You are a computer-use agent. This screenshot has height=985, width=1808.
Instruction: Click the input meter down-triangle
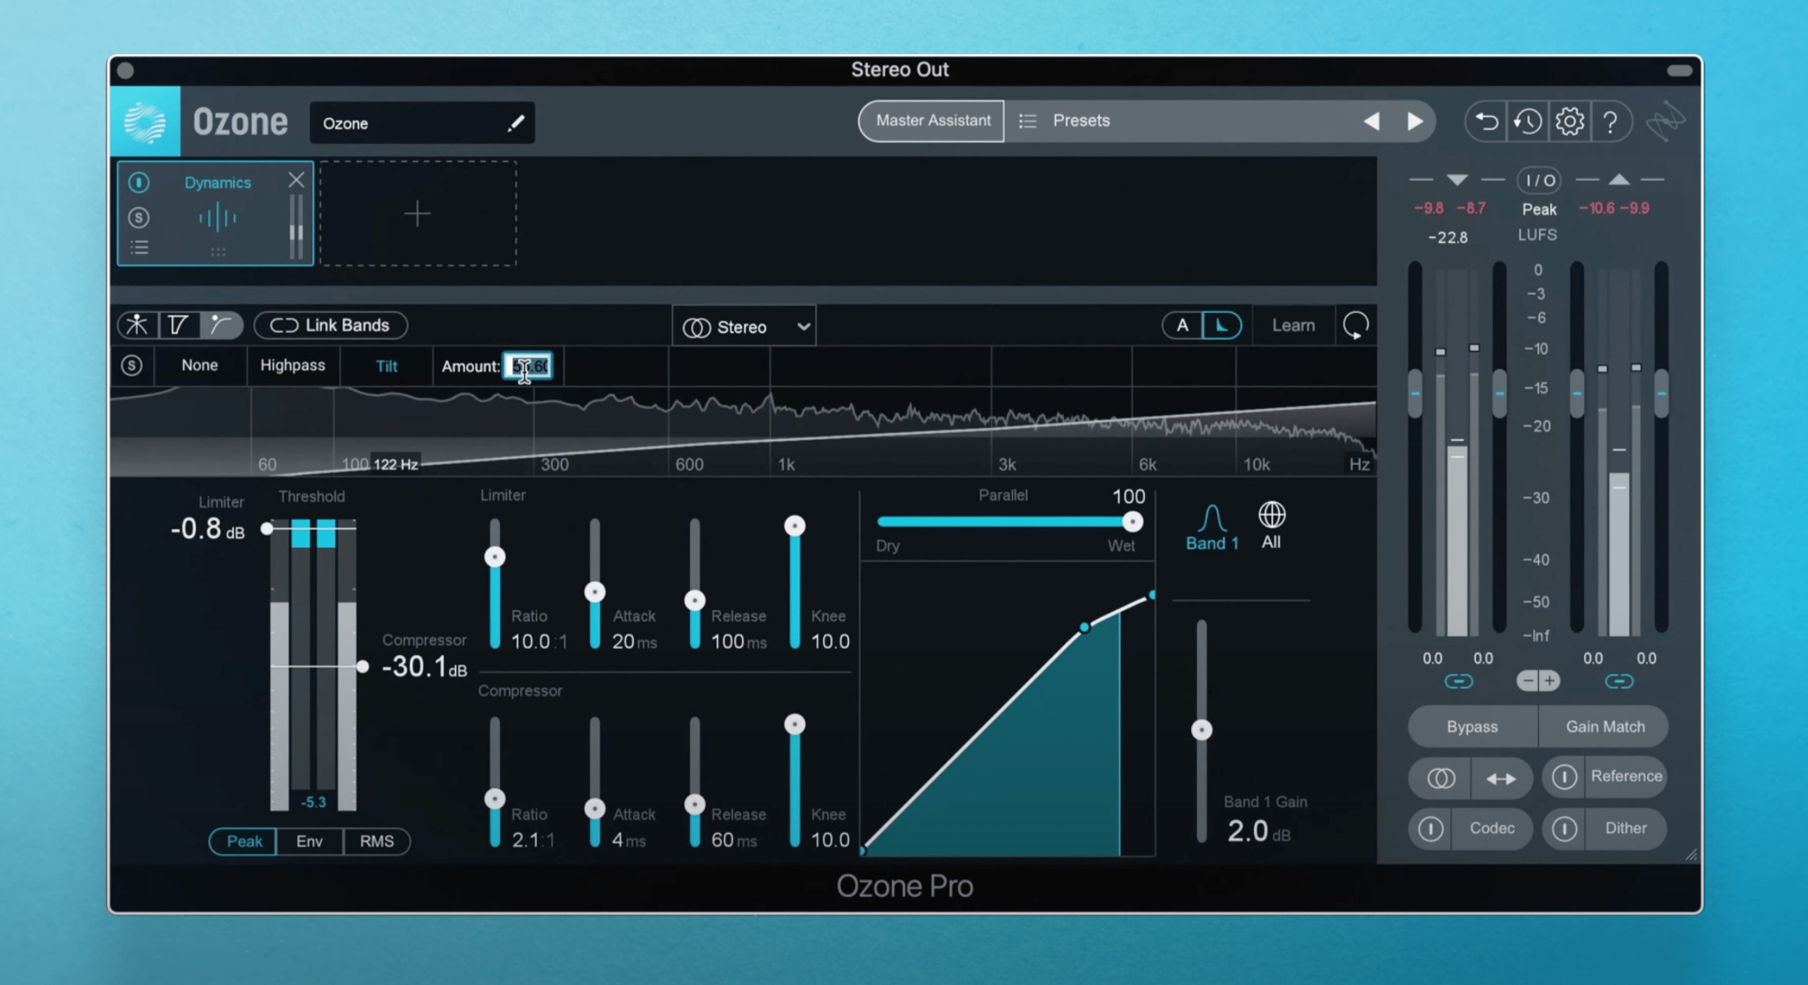click(1457, 180)
